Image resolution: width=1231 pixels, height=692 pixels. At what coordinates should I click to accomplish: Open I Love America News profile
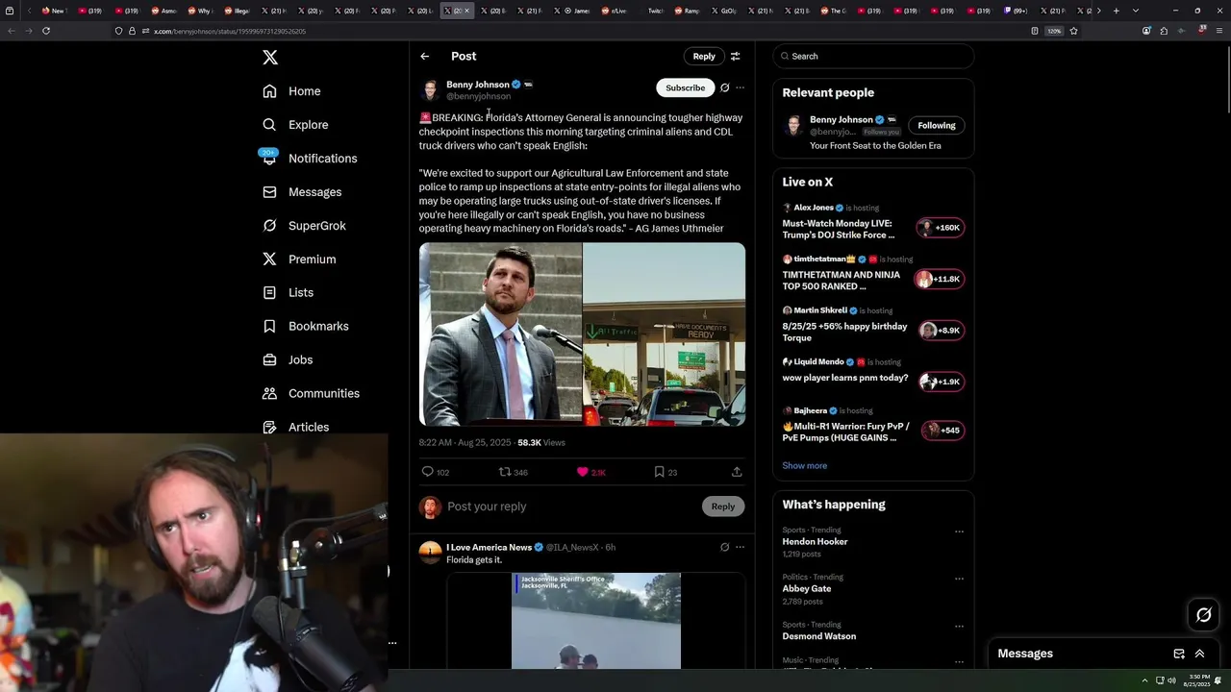click(489, 547)
